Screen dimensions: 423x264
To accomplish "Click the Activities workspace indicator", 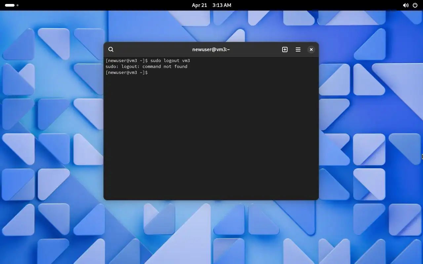I will (x=12, y=5).
